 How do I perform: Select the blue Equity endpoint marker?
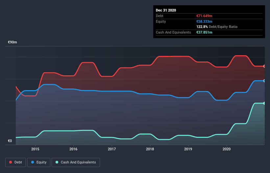click(x=264, y=81)
